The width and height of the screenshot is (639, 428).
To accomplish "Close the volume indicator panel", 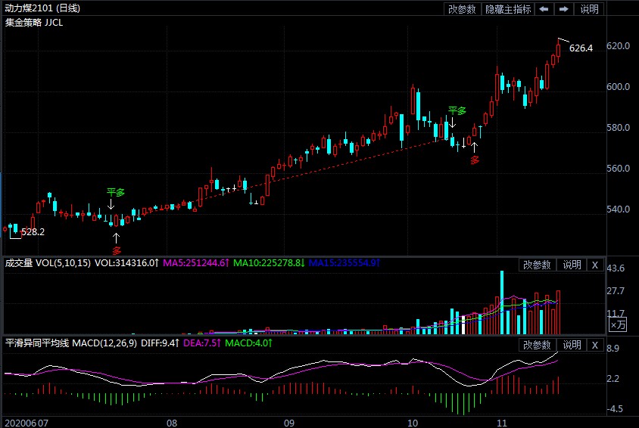I will click(595, 265).
